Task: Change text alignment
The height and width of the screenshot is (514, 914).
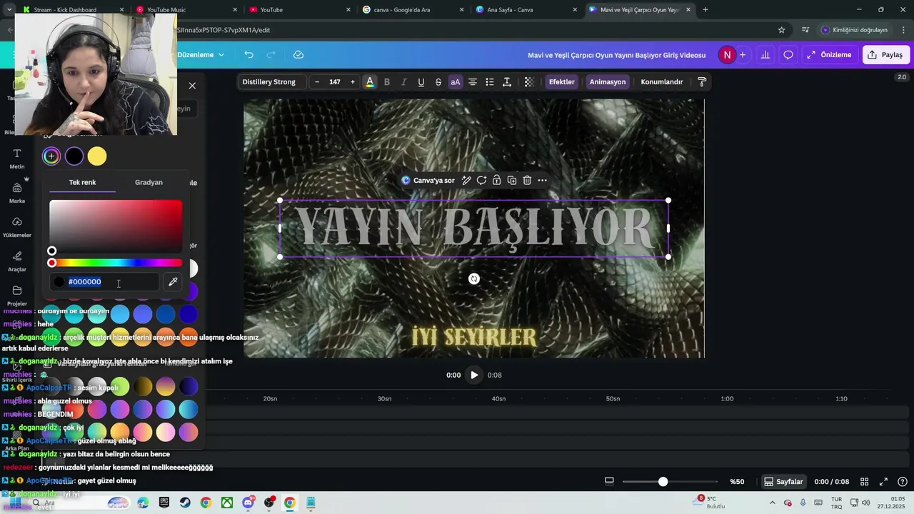Action: point(473,82)
